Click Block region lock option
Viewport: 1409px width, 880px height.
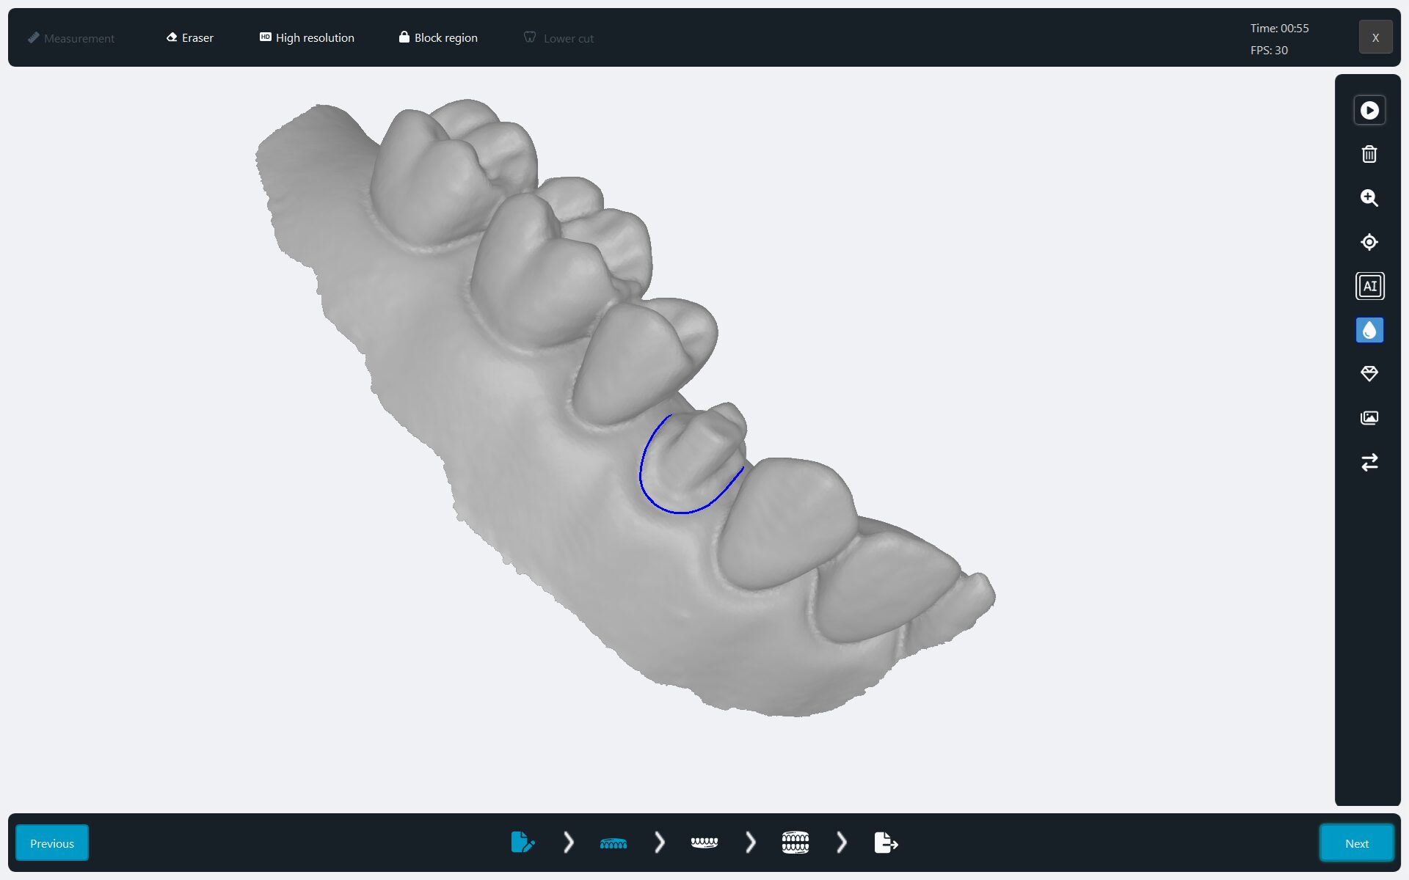tap(438, 37)
